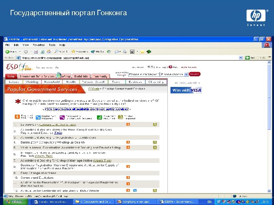Click the Print toolbar icon
The width and height of the screenshot is (274, 205).
coord(124,52)
